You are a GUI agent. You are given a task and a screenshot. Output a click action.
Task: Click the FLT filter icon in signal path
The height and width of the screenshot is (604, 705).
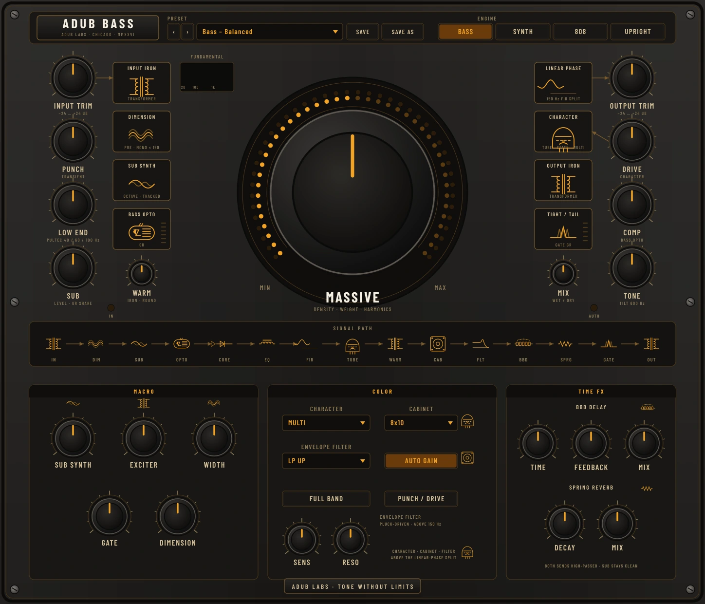481,344
